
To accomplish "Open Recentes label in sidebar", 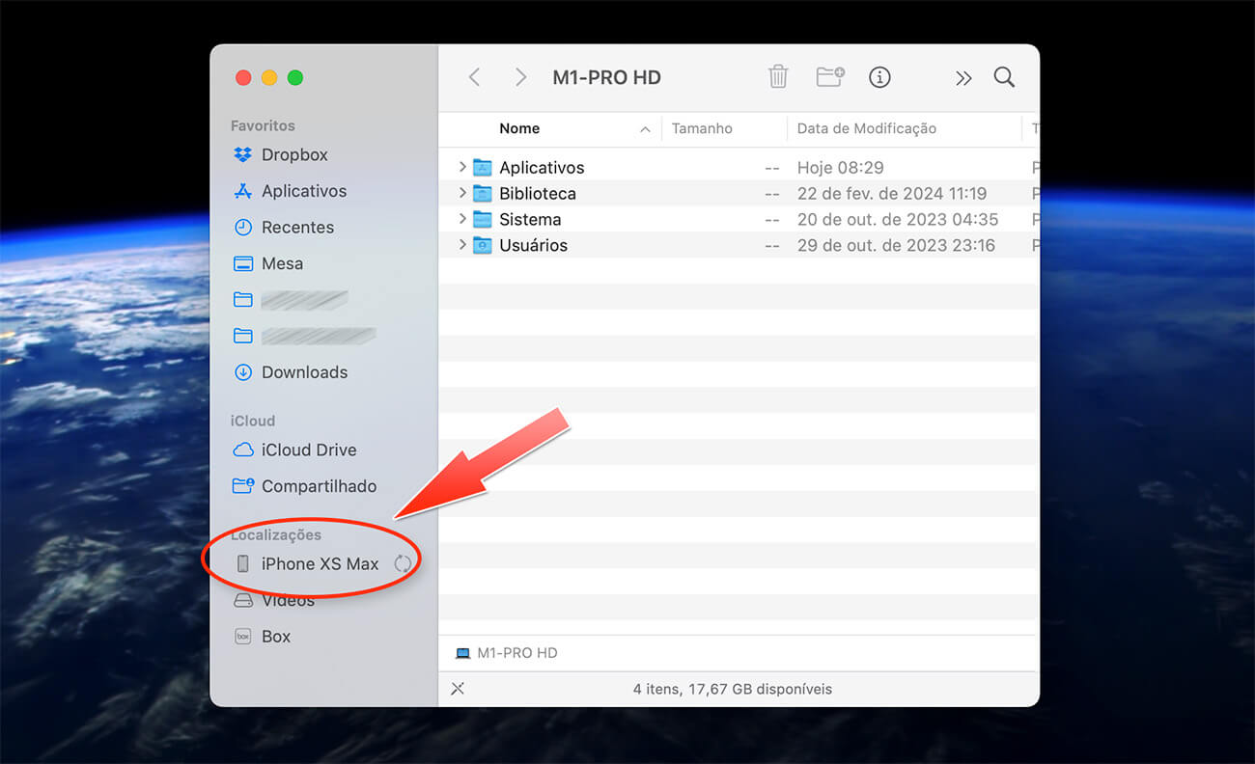I will 297,228.
